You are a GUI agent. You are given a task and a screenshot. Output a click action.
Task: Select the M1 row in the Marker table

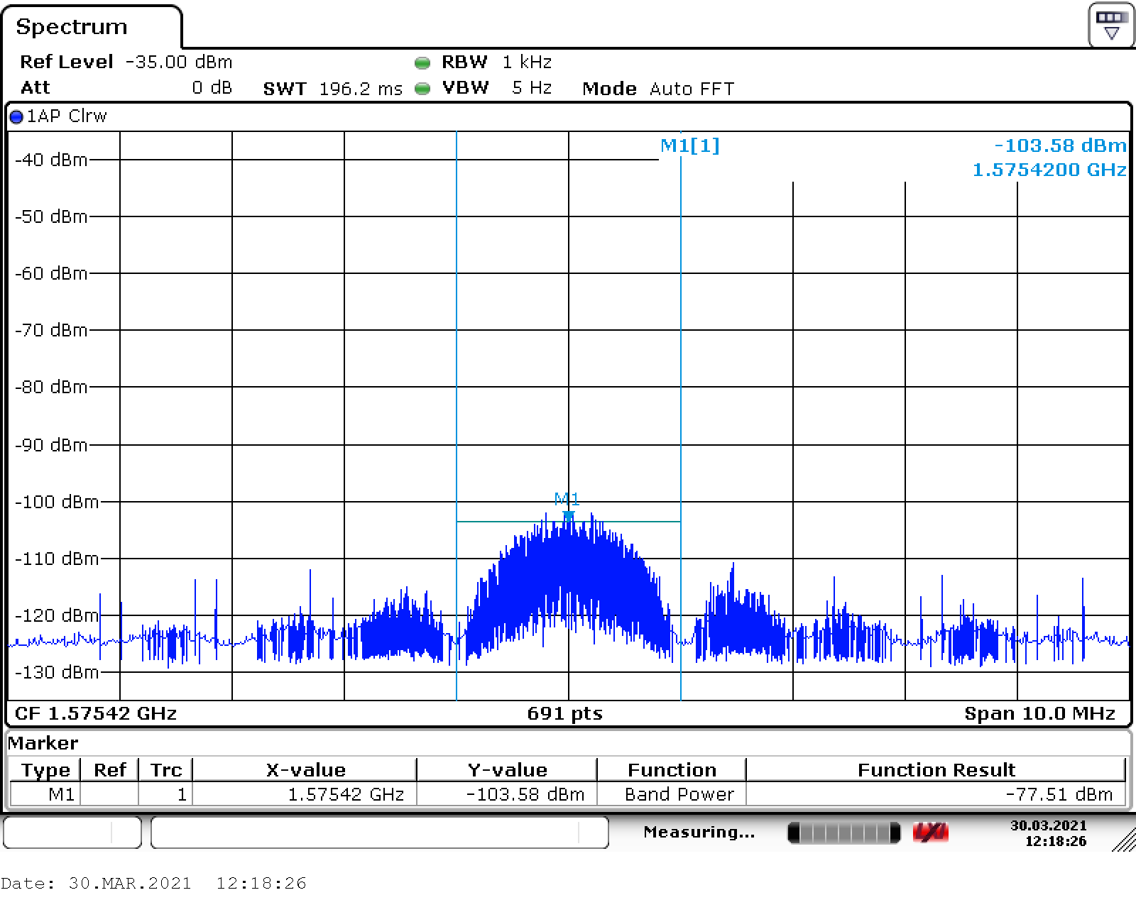click(61, 794)
